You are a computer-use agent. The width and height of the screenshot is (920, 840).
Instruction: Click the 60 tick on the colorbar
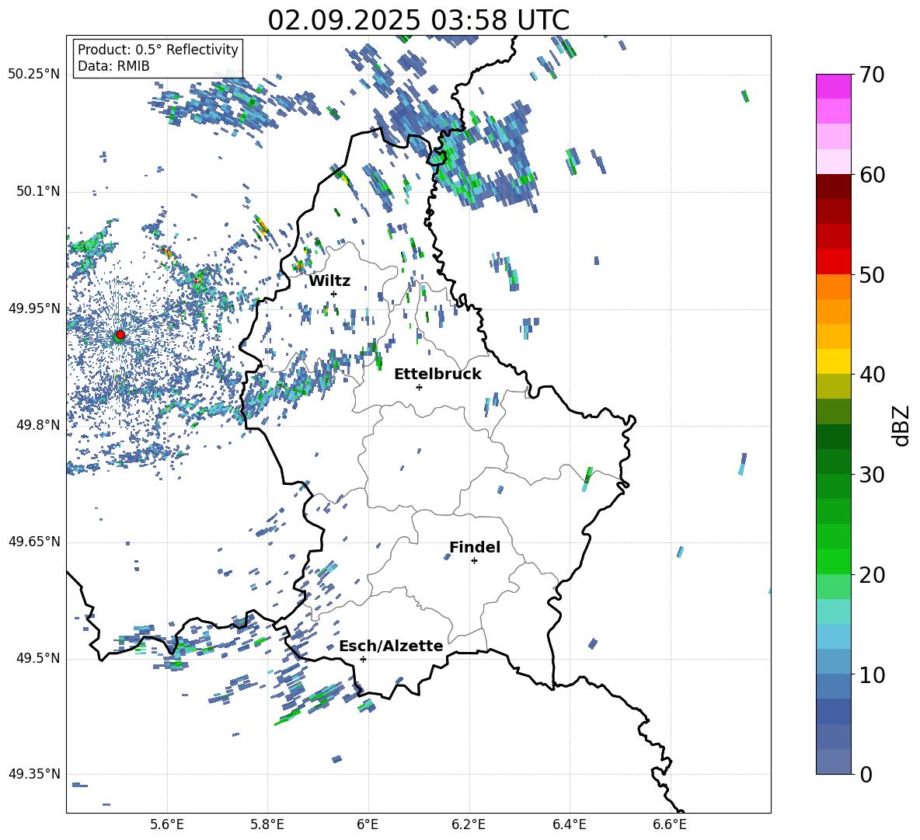pyautogui.click(x=871, y=175)
